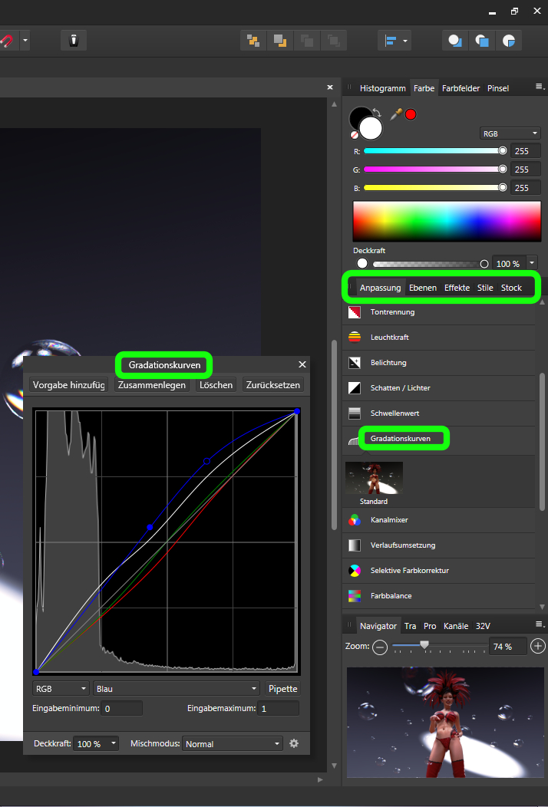Image resolution: width=548 pixels, height=807 pixels.
Task: Toggle the red magnet snapping icon
Action: point(7,40)
